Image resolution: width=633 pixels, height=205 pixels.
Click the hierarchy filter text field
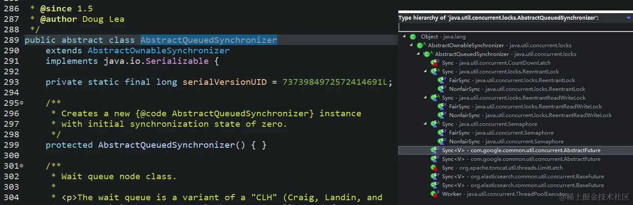click(x=515, y=27)
